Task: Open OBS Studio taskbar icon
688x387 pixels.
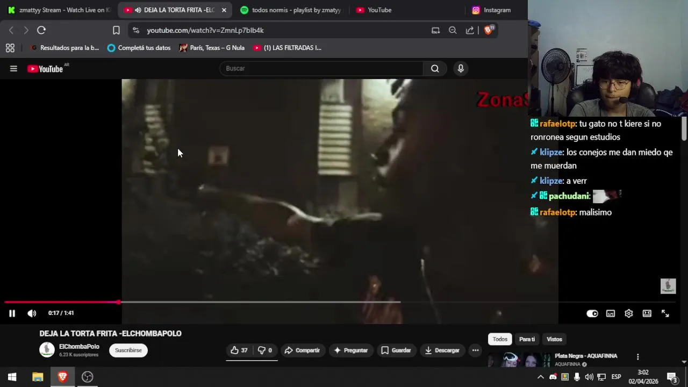Action: tap(87, 377)
